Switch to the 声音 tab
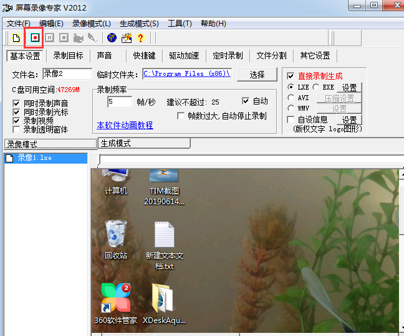 pyautogui.click(x=104, y=56)
